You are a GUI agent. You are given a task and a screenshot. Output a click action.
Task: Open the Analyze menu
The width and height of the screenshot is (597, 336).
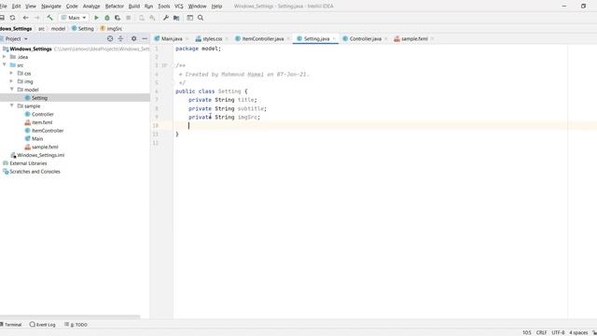point(91,7)
